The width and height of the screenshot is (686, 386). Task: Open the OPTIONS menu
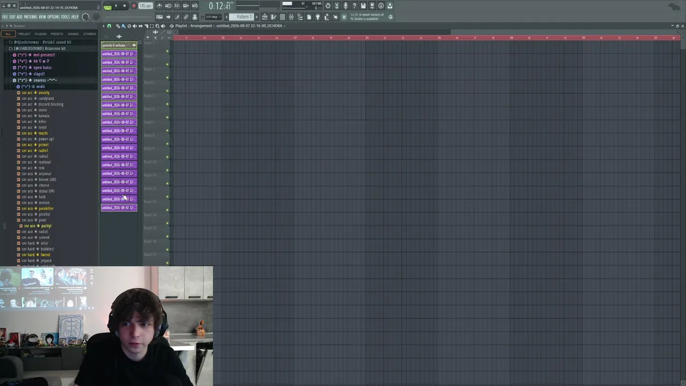click(54, 17)
